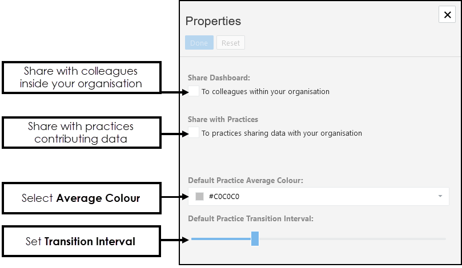Click the Done button
The height and width of the screenshot is (268, 462).
(199, 43)
